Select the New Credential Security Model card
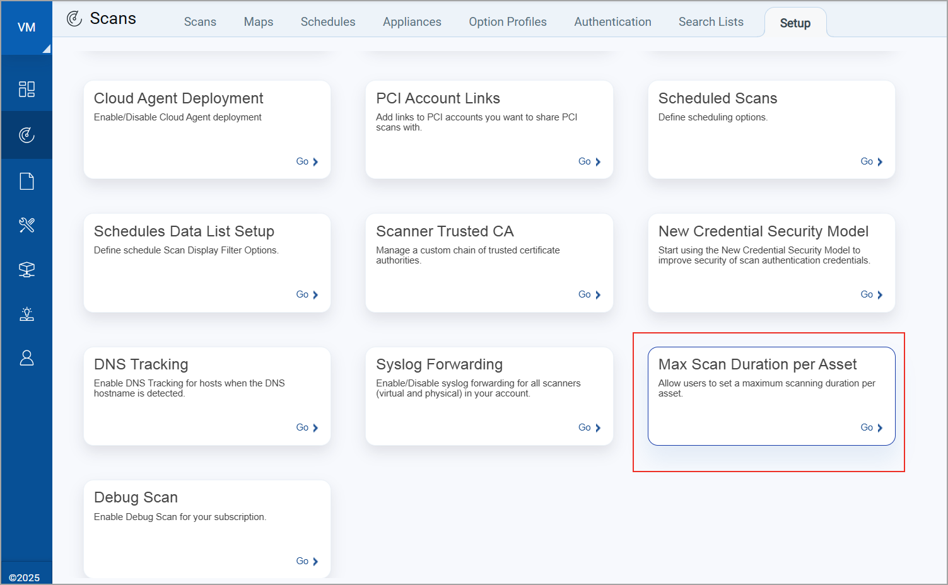 771,262
